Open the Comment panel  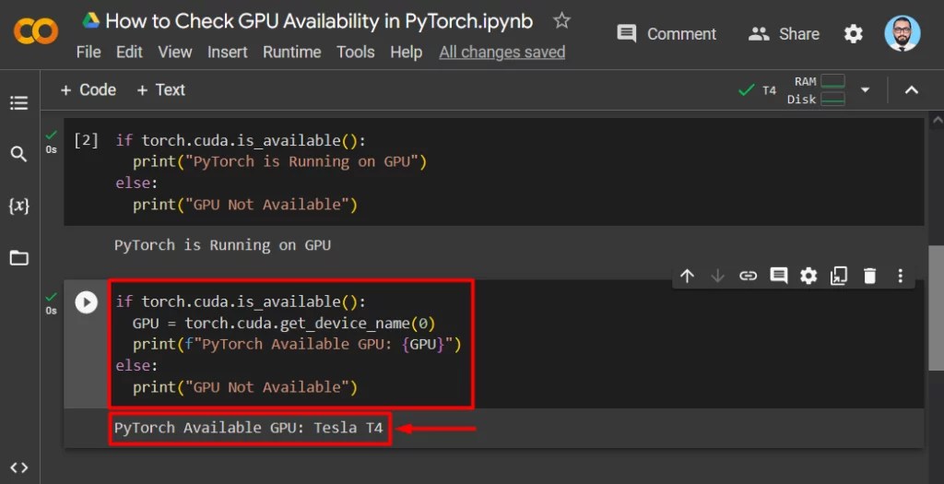[667, 34]
